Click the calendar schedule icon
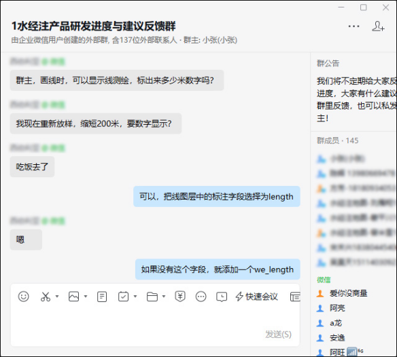 [x=123, y=297]
